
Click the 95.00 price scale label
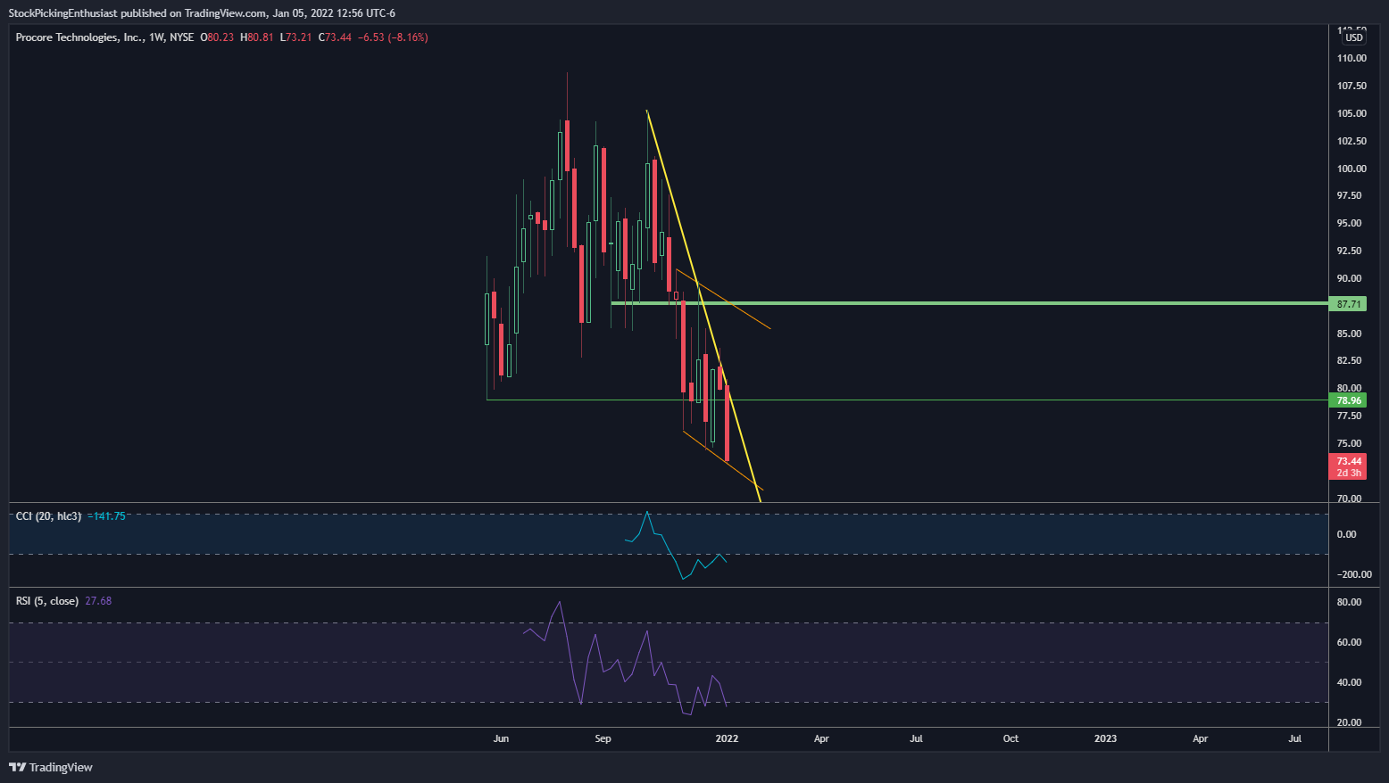[x=1349, y=223]
